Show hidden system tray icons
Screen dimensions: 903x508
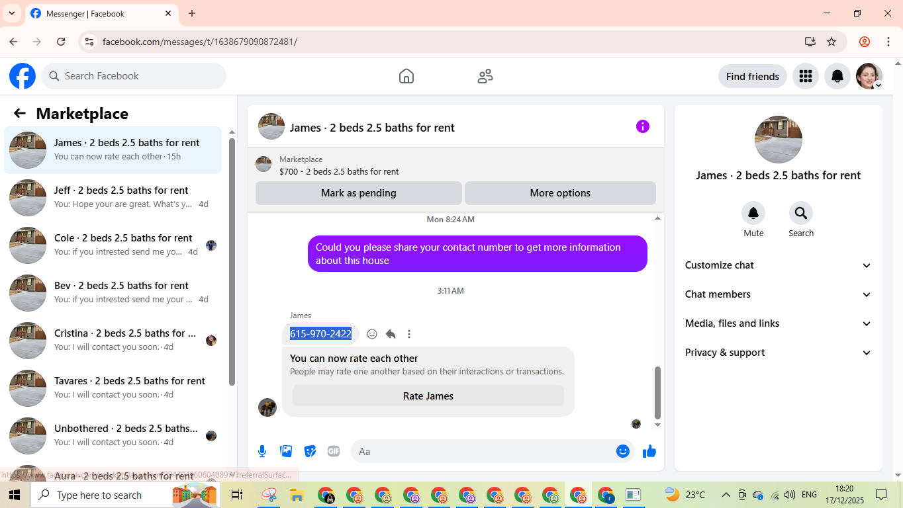tap(726, 495)
